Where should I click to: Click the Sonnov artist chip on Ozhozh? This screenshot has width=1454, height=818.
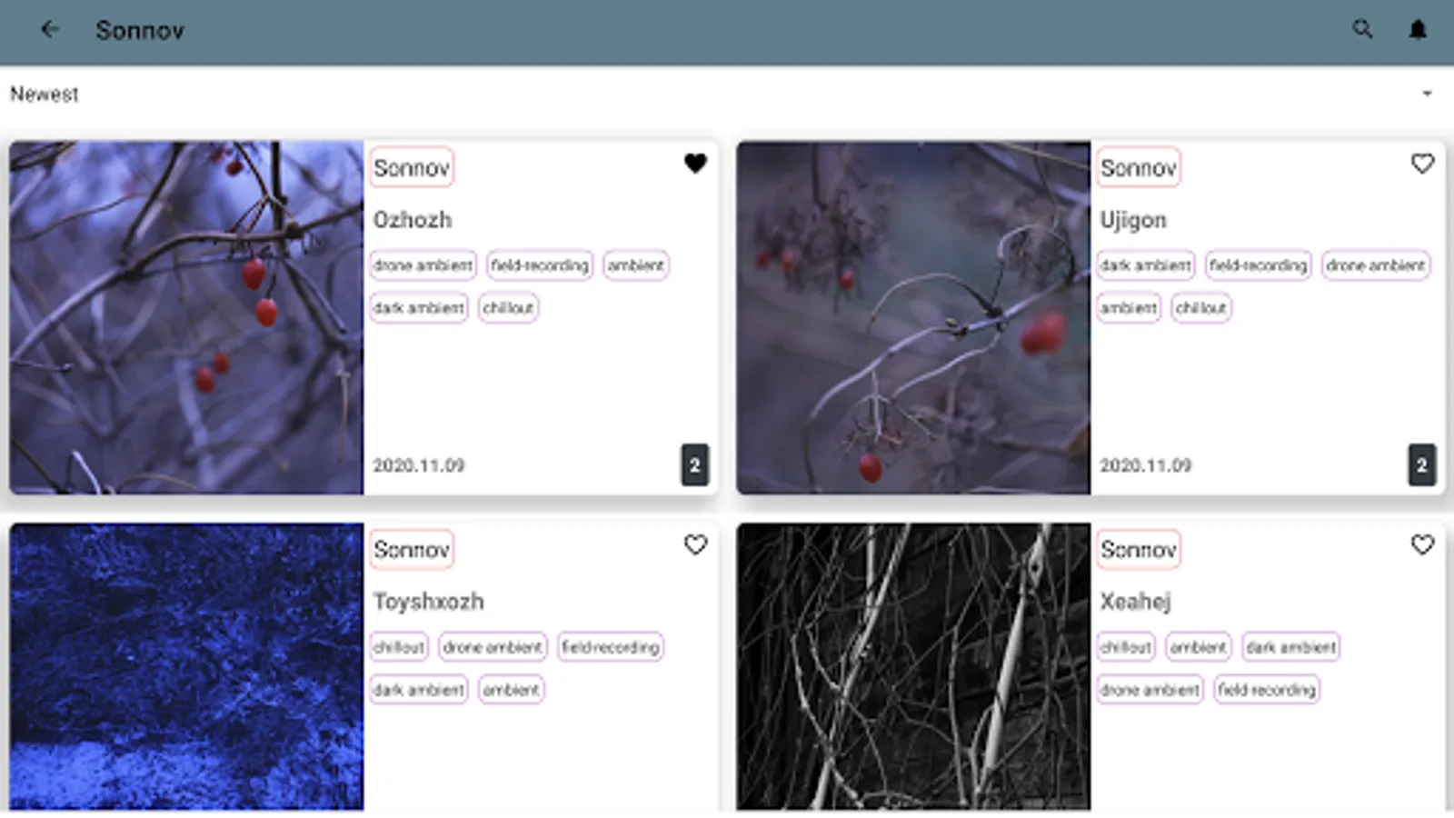(x=412, y=168)
